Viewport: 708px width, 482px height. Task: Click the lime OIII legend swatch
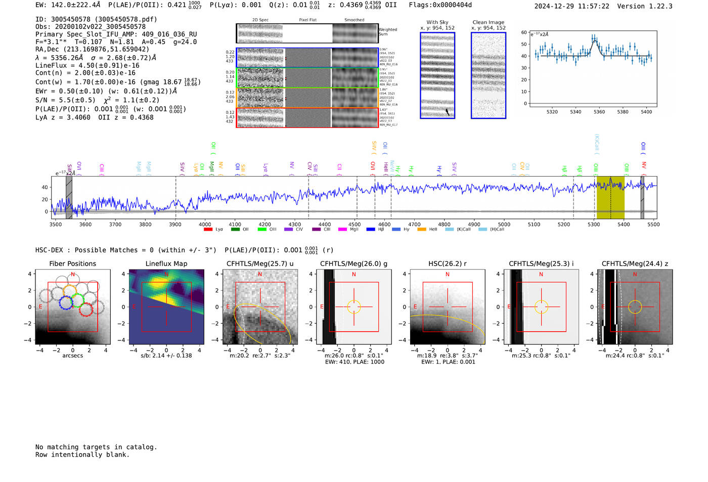[x=262, y=229]
